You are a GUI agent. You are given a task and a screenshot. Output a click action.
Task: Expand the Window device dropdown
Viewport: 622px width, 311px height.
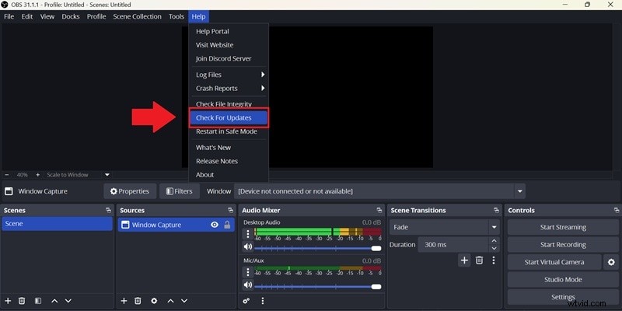coord(519,191)
